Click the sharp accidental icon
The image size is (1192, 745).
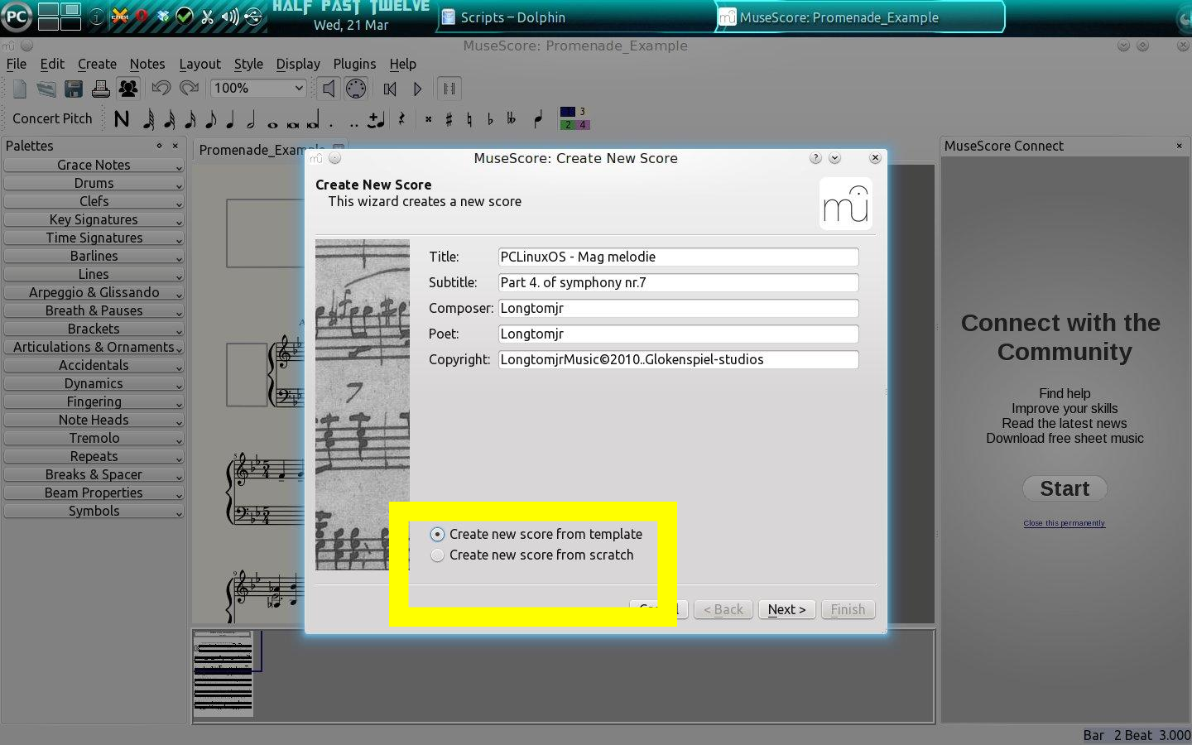[449, 119]
